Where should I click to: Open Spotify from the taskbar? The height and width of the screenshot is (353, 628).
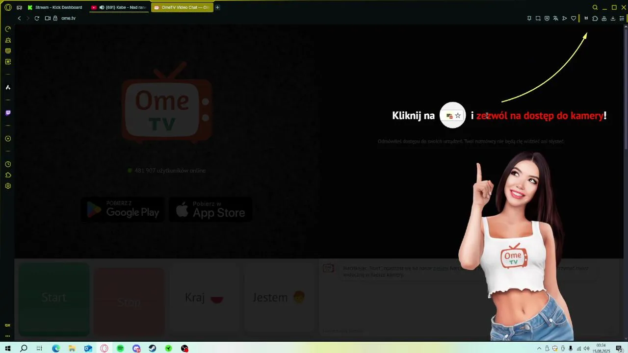point(120,349)
